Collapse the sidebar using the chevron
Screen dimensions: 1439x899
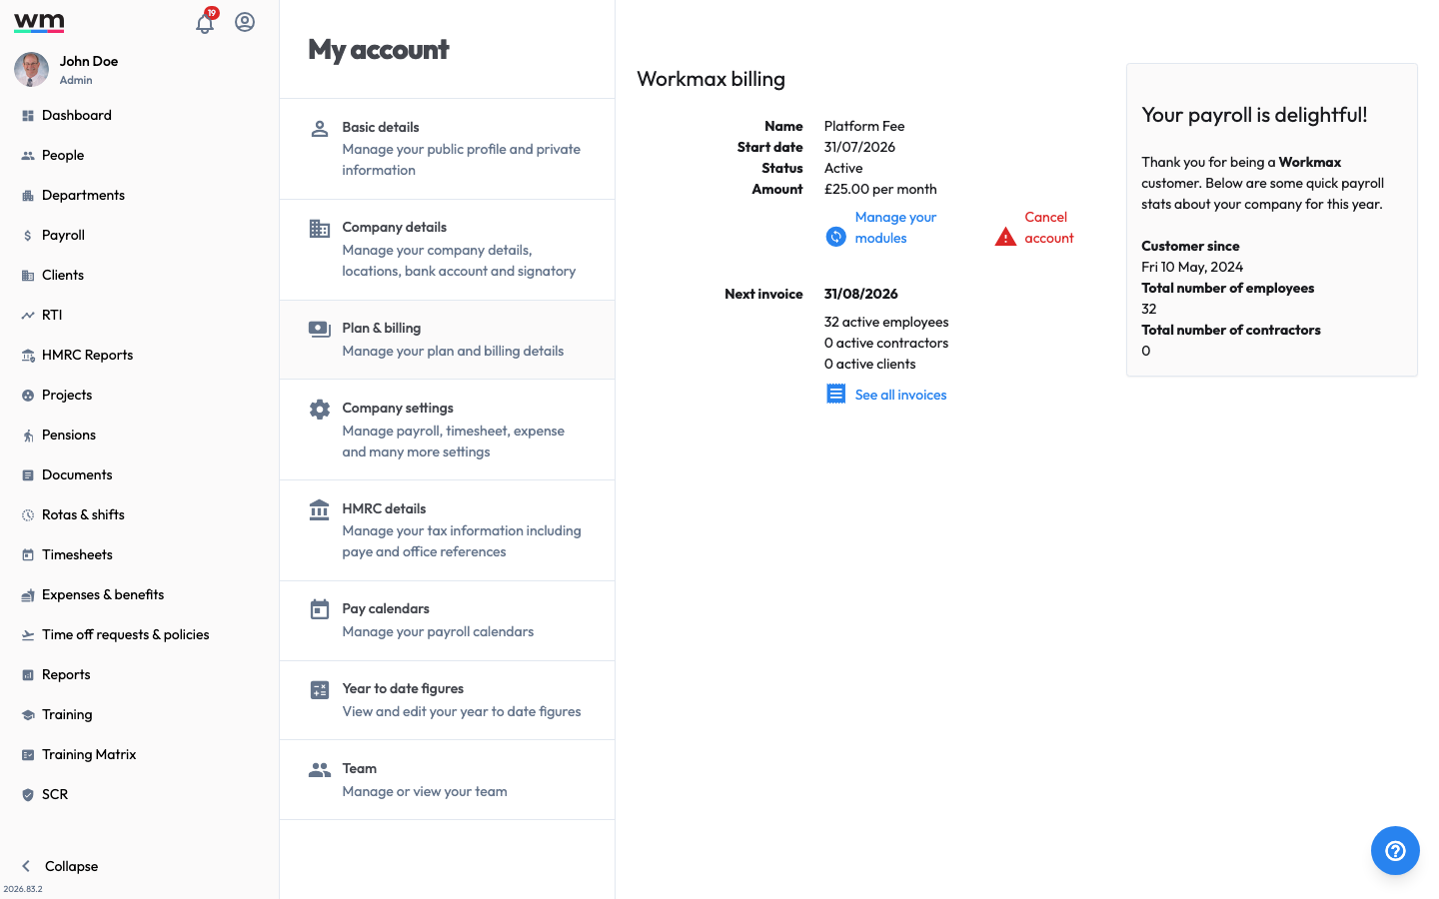coord(26,866)
